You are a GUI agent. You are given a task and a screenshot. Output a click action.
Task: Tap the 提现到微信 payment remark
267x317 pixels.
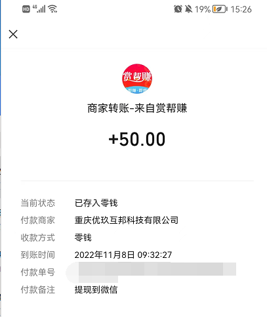pos(96,289)
